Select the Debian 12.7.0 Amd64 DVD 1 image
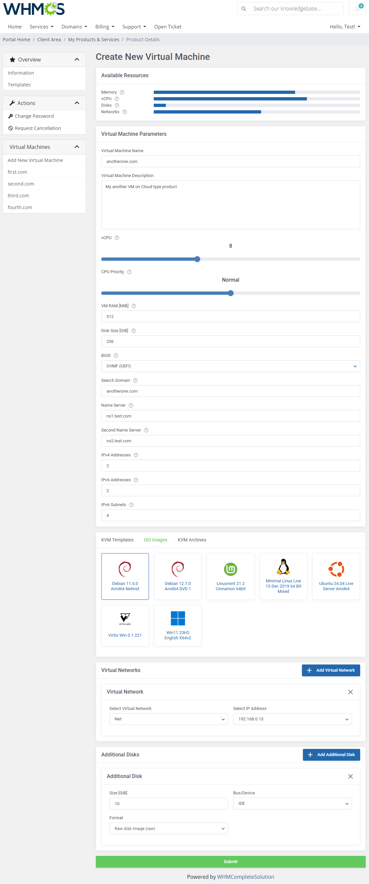 coord(178,576)
